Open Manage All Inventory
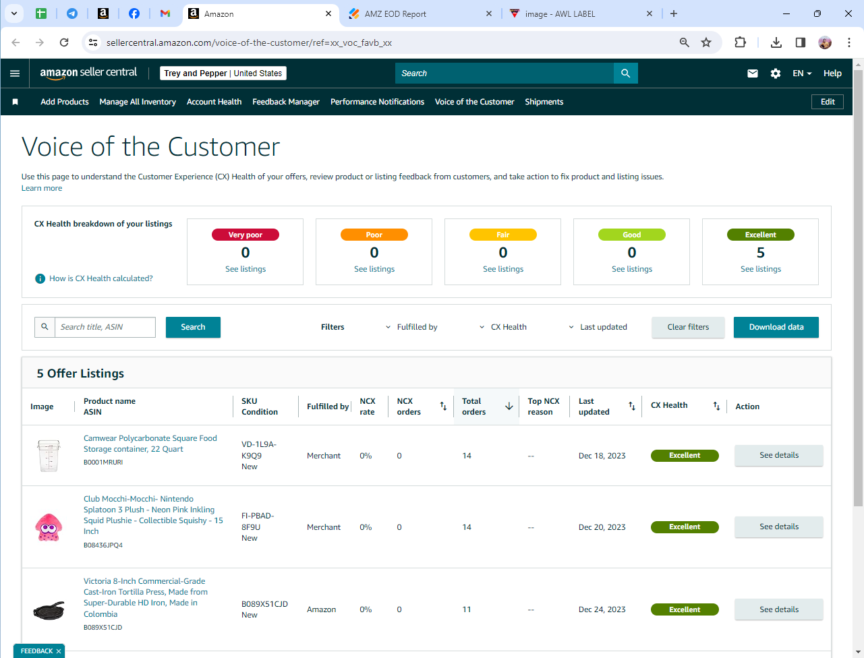Image resolution: width=864 pixels, height=658 pixels. point(138,102)
